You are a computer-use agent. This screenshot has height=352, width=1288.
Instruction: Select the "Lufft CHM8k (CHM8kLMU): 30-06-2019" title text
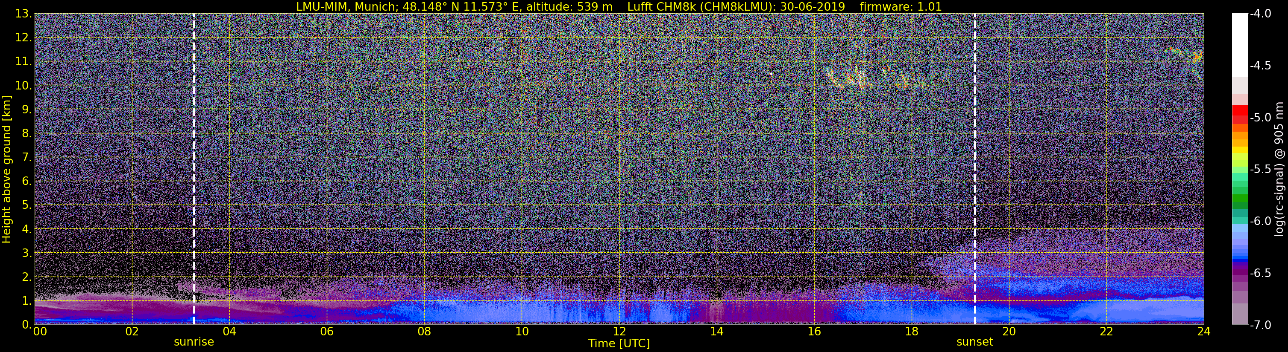click(736, 6)
